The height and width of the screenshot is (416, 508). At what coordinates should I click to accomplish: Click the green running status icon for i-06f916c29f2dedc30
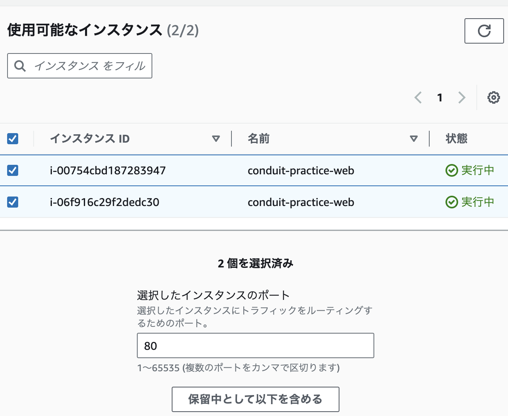click(451, 202)
